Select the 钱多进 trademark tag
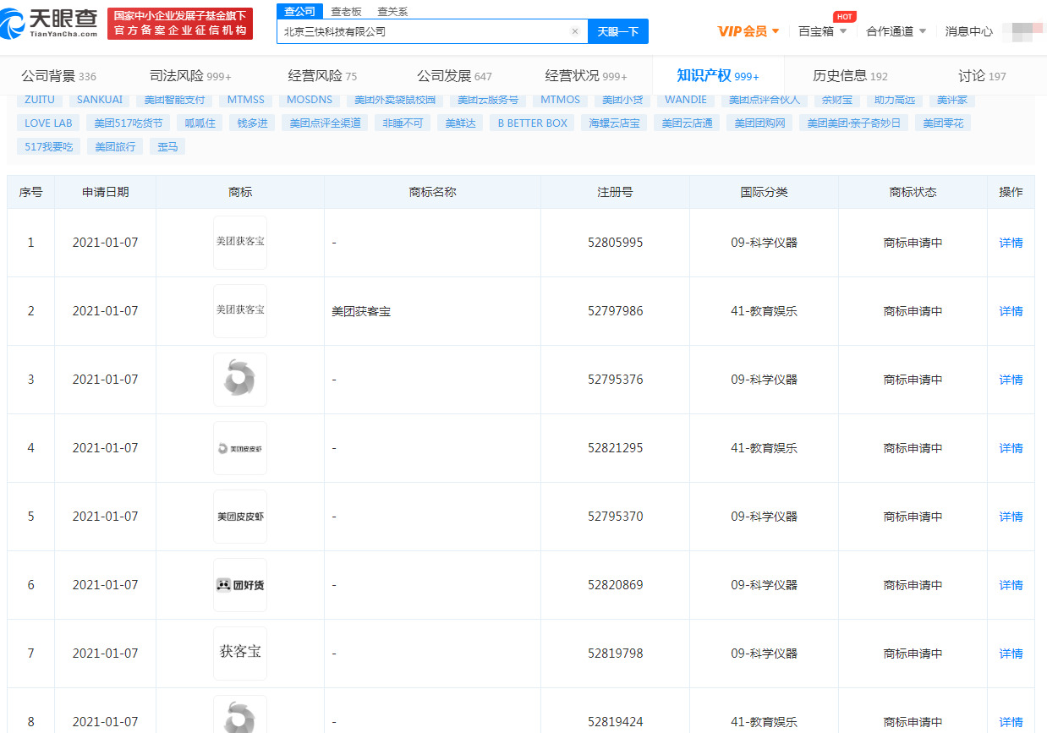Image resolution: width=1047 pixels, height=733 pixels. click(x=252, y=123)
